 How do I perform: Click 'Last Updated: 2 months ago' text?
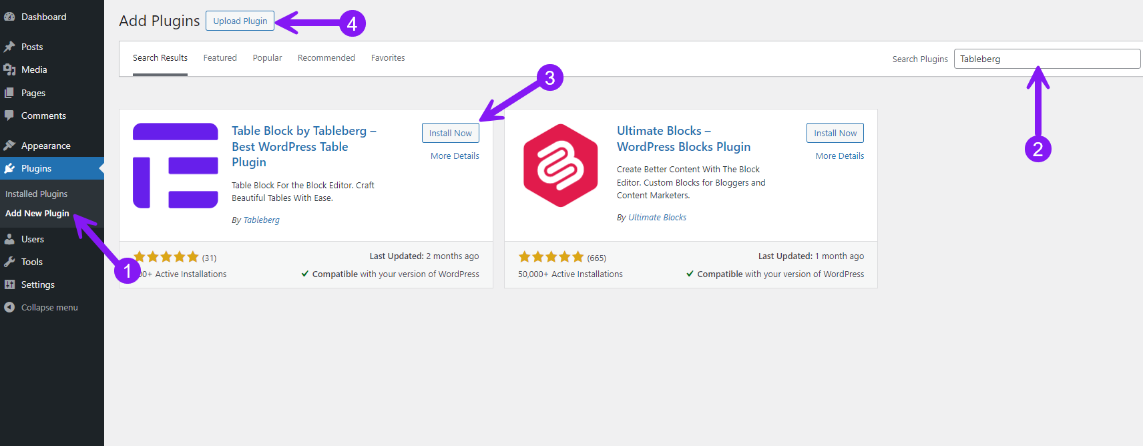[x=424, y=256]
